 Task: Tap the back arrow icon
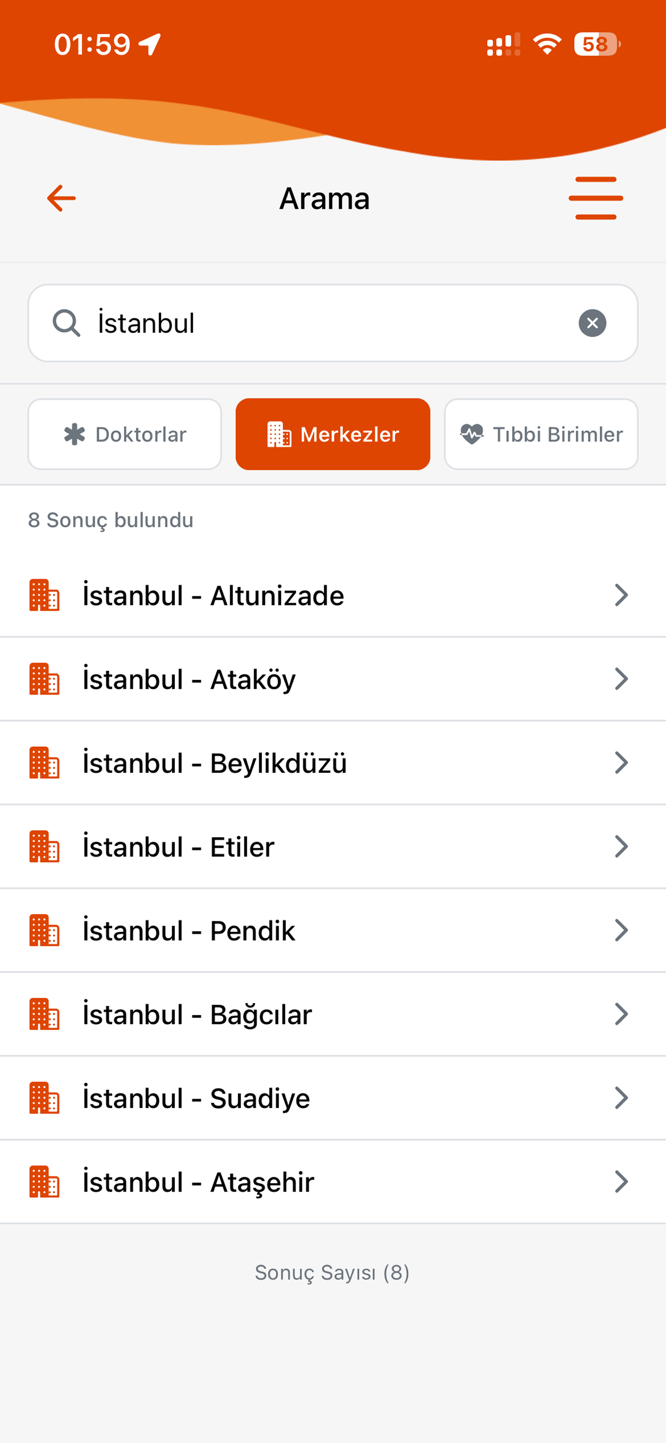click(x=61, y=198)
